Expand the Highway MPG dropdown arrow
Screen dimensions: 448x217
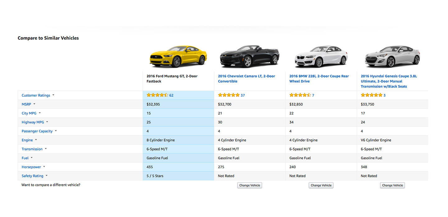click(47, 122)
